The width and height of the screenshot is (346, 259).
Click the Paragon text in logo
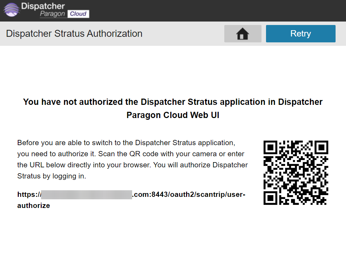click(x=52, y=14)
